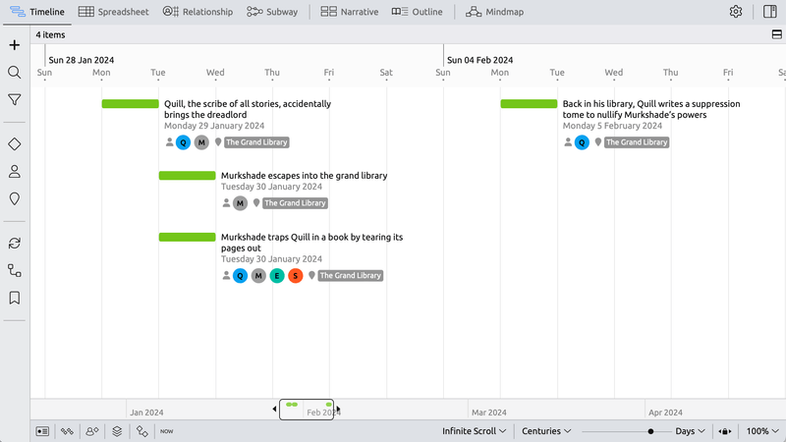Click the title 'Quill, the scribe of all stories'
The width and height of the screenshot is (786, 442).
(x=248, y=109)
